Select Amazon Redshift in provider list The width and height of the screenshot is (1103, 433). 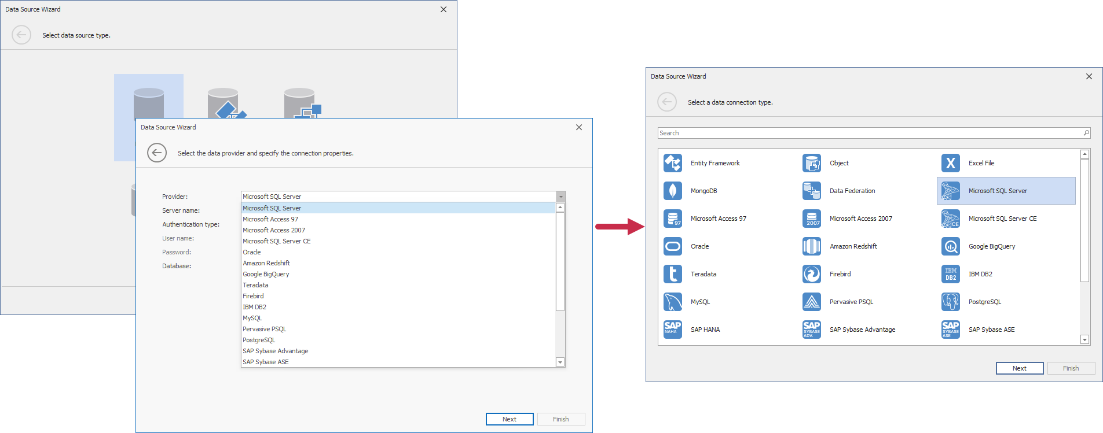pos(266,263)
